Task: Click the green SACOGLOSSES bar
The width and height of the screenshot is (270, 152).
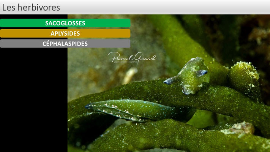Action: click(65, 23)
